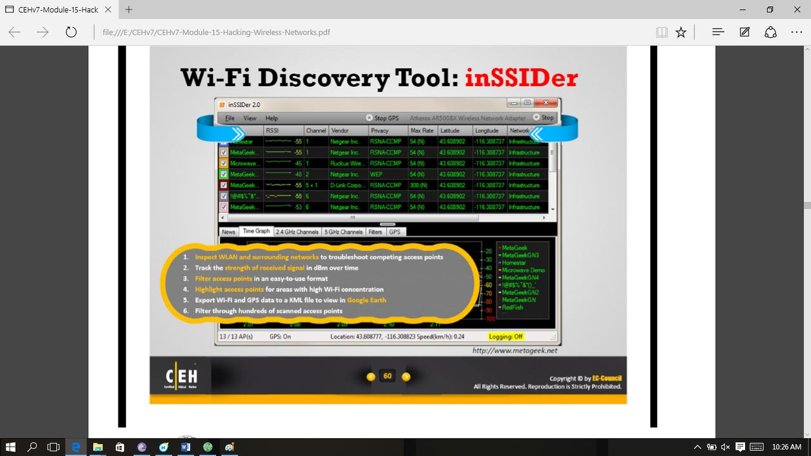Open the purple torrent client taskbar icon
Image resolution: width=811 pixels, height=456 pixels.
141,447
